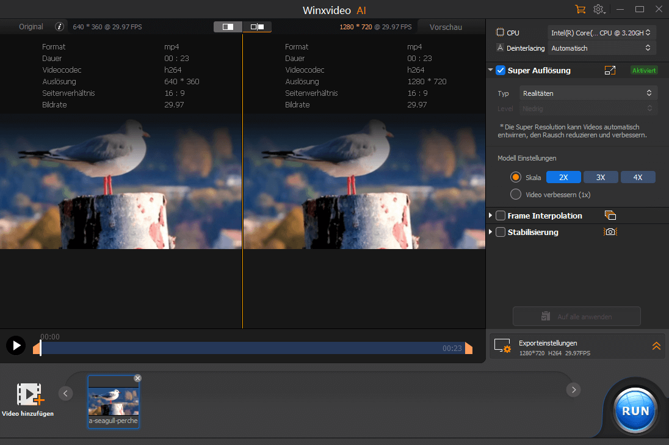Select the 4X scale option
The height and width of the screenshot is (445, 669).
[638, 176]
